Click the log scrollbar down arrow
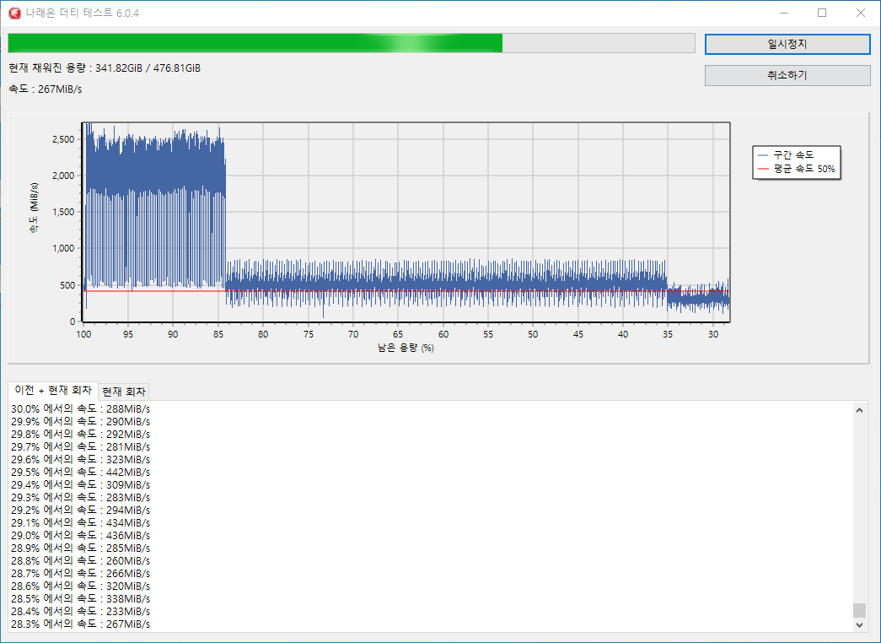 tap(859, 624)
